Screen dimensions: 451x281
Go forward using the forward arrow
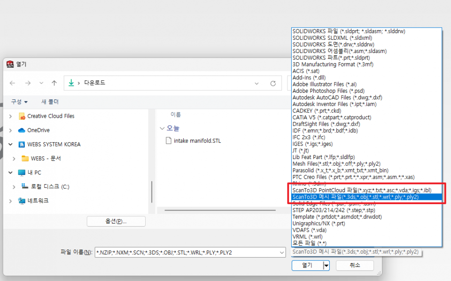pos(28,84)
